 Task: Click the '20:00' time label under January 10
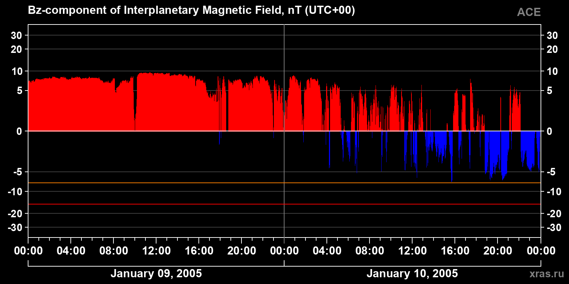tap(498, 251)
